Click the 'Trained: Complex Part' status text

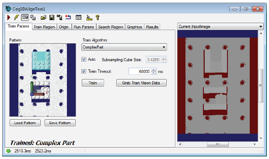coord(42,143)
